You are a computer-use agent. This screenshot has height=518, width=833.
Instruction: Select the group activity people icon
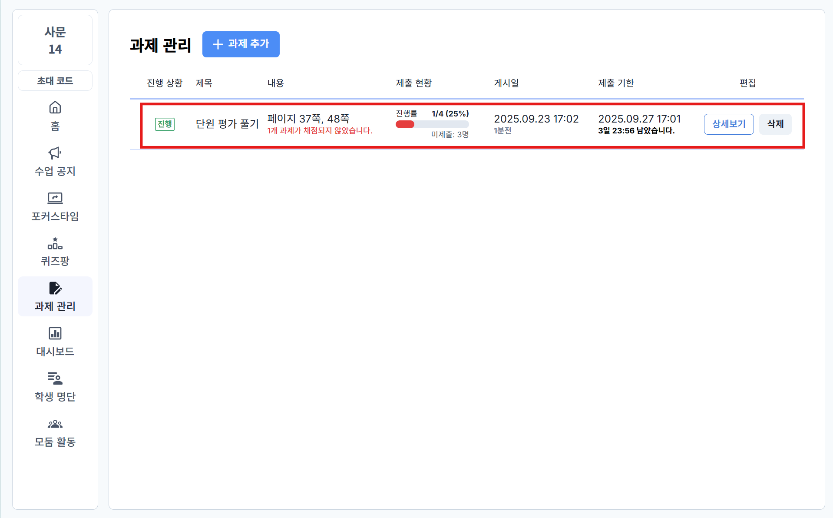(55, 424)
